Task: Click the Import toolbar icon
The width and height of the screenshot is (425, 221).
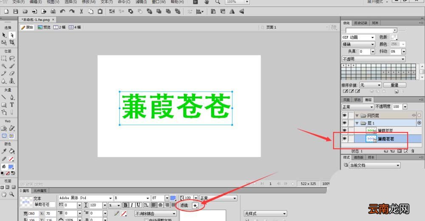Action: point(34,11)
